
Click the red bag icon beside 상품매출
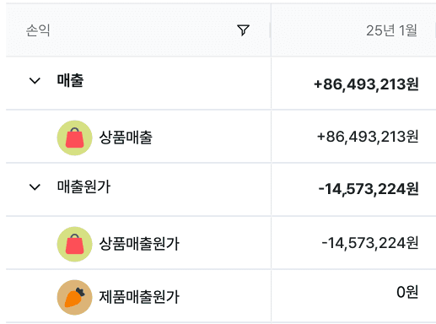pos(74,138)
